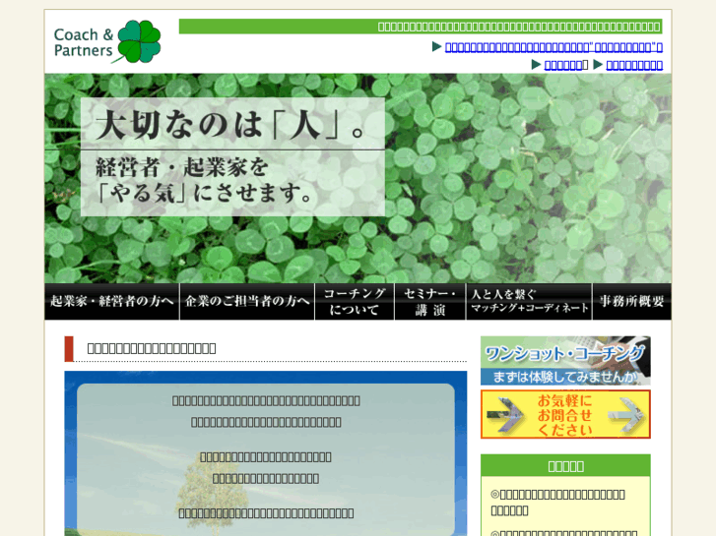The image size is (716, 536).
Task: Click the right arrow graphic in the お問合せ banner
Action: click(627, 415)
